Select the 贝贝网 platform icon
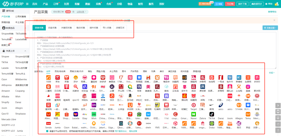This screenshot has width=281, height=136. (x=58, y=87)
